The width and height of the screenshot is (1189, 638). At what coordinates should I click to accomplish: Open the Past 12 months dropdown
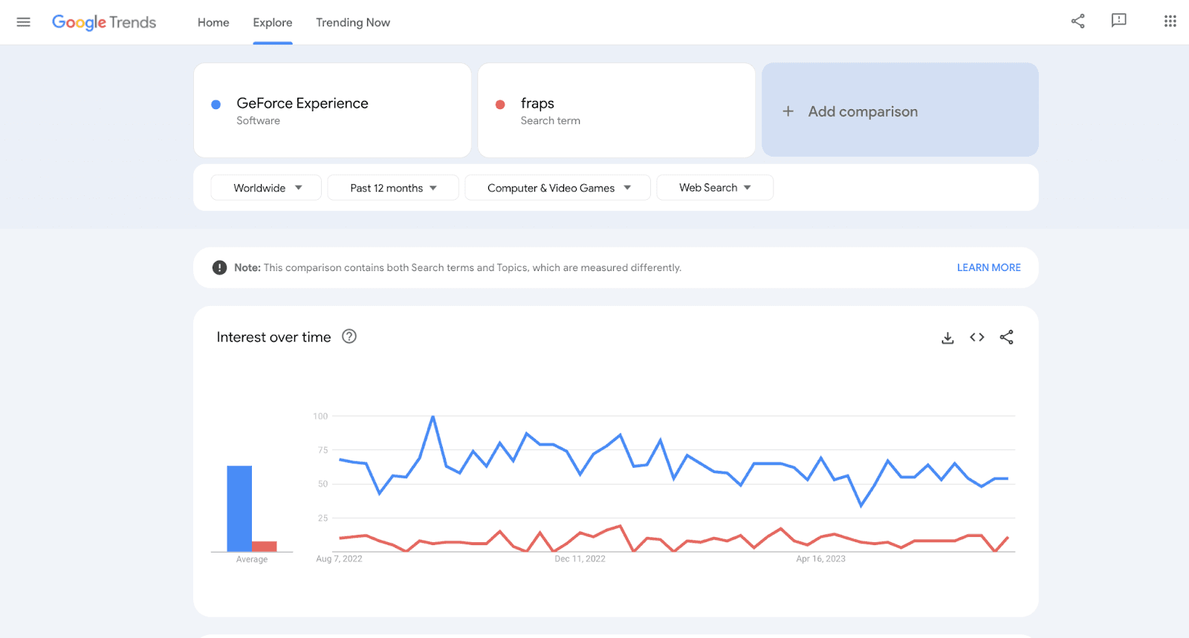click(x=393, y=188)
